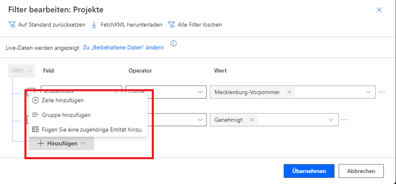396x184 pixels.
Task: Remove the Mecklenburg-Vorpommer value tag
Action: [289, 92]
